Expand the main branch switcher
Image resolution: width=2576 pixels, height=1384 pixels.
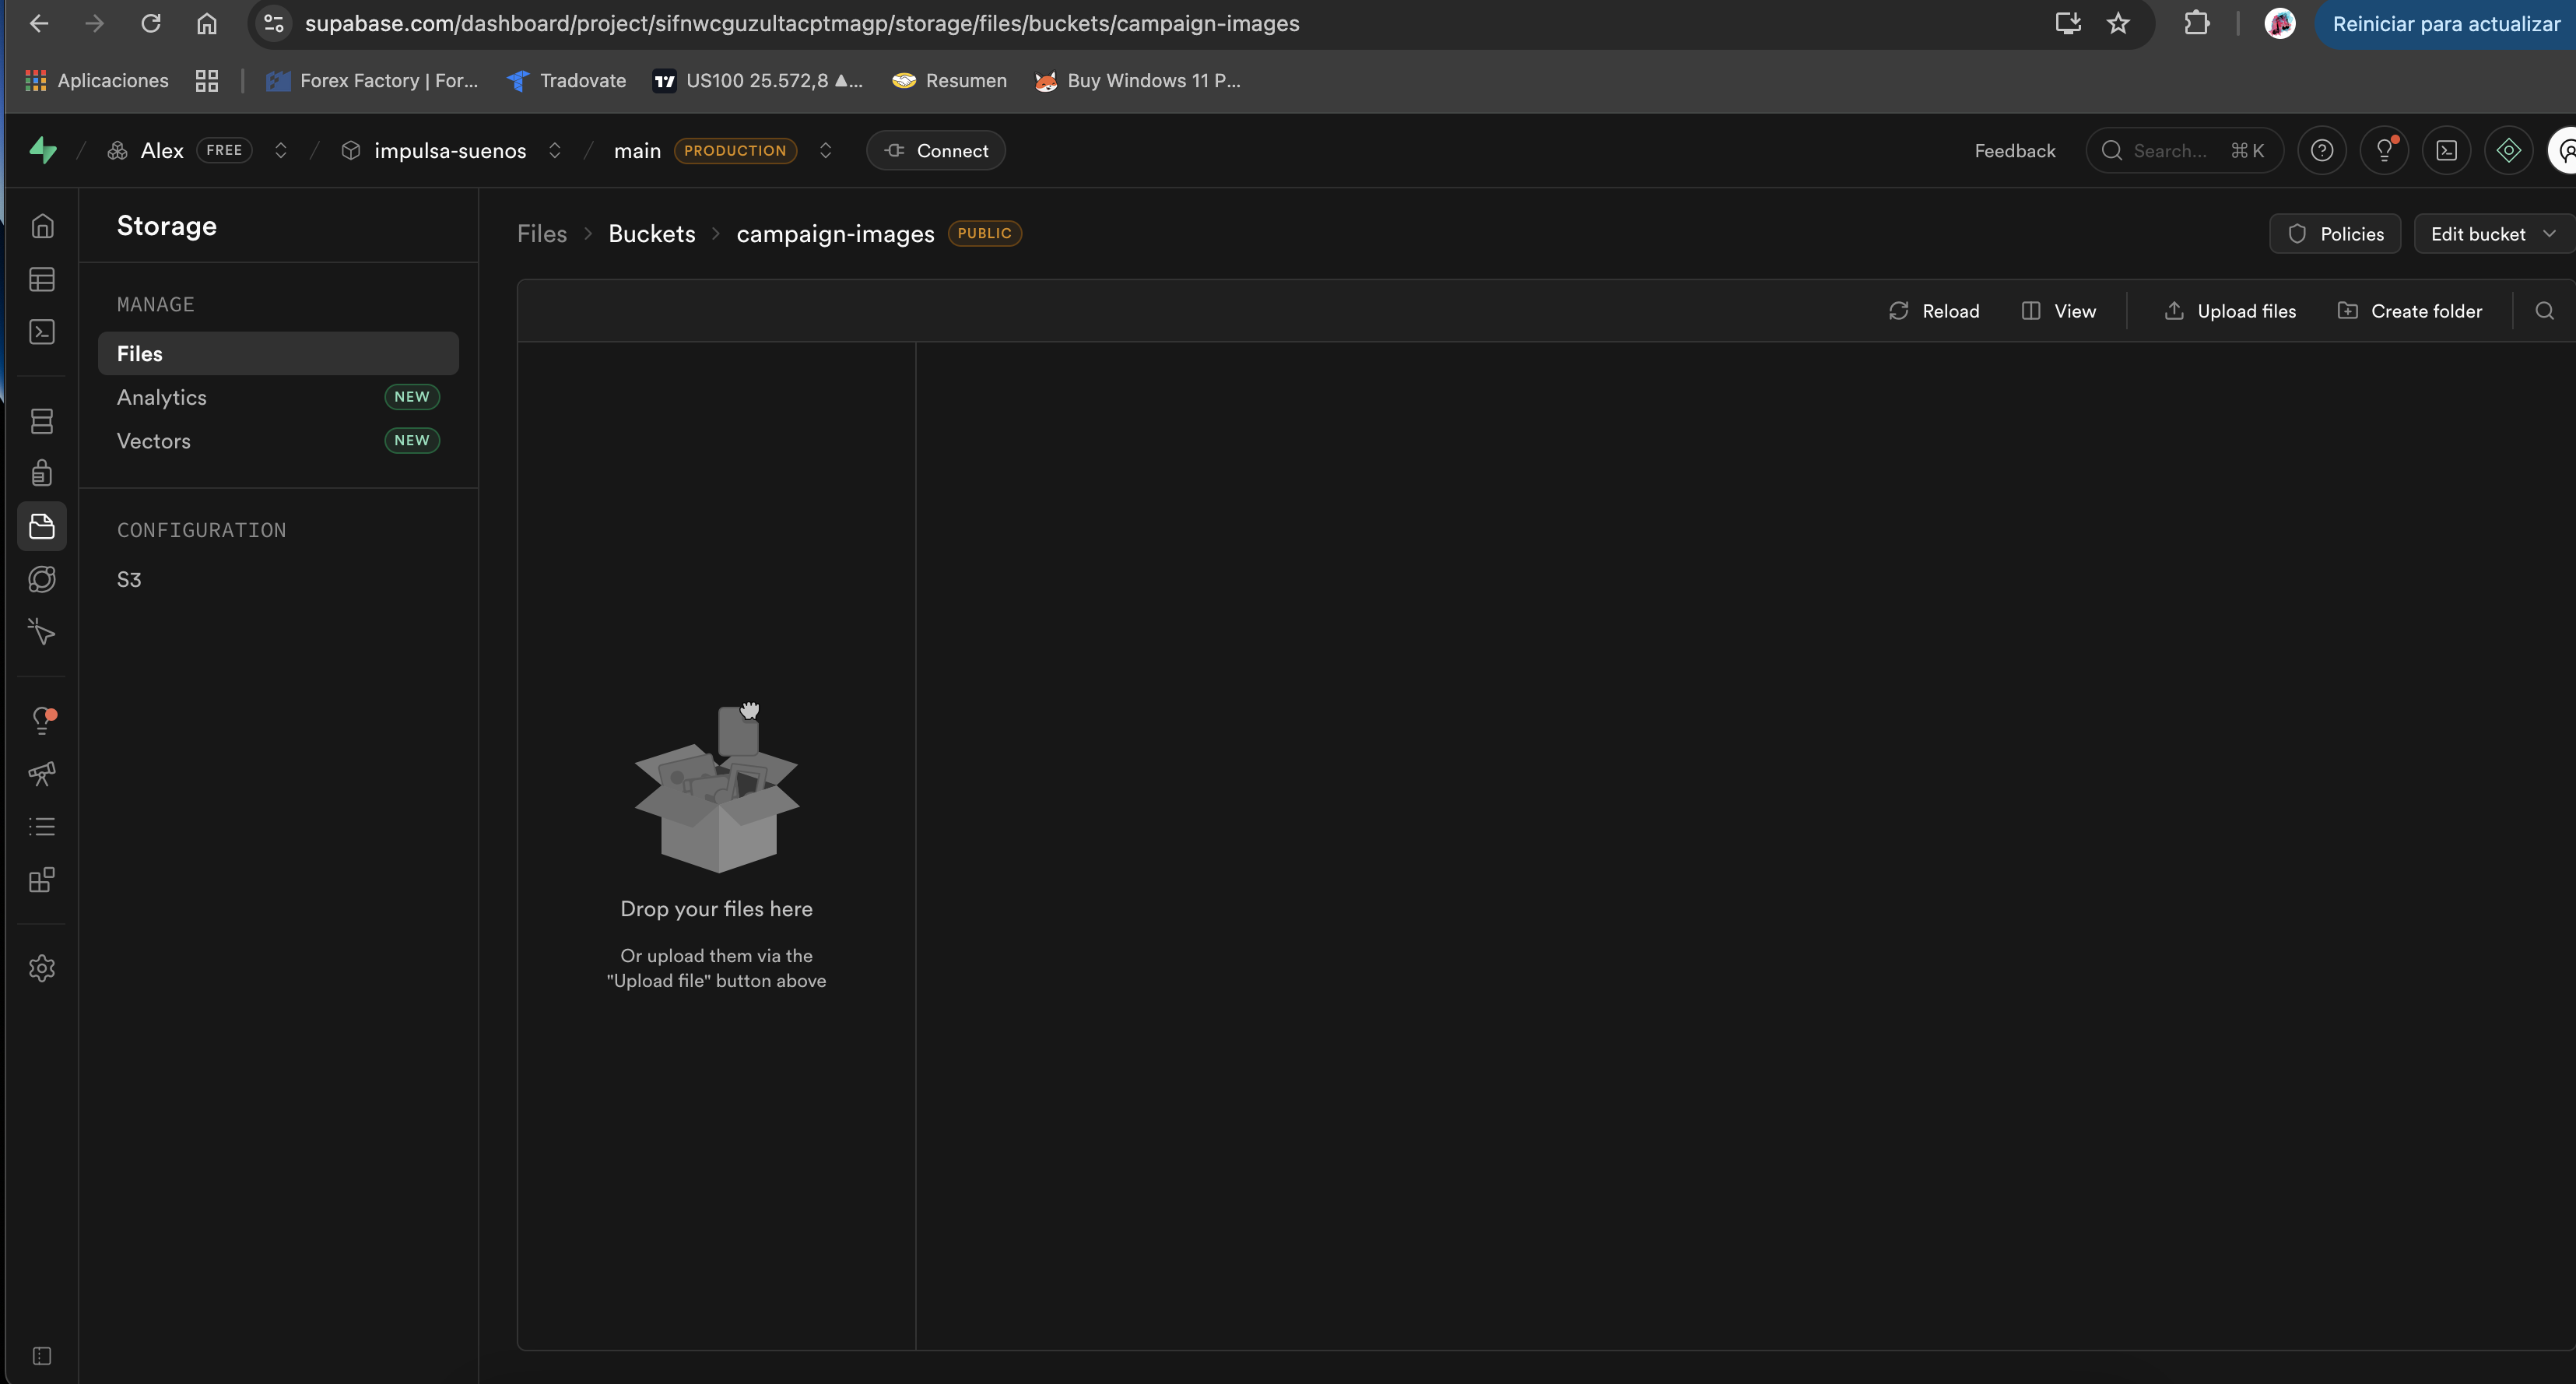coord(826,150)
